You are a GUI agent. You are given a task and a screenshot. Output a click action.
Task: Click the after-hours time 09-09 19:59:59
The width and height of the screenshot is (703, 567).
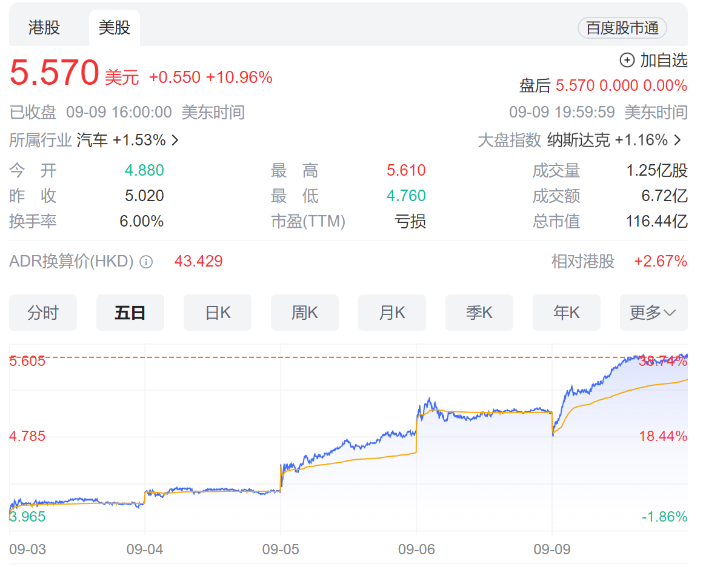click(562, 112)
